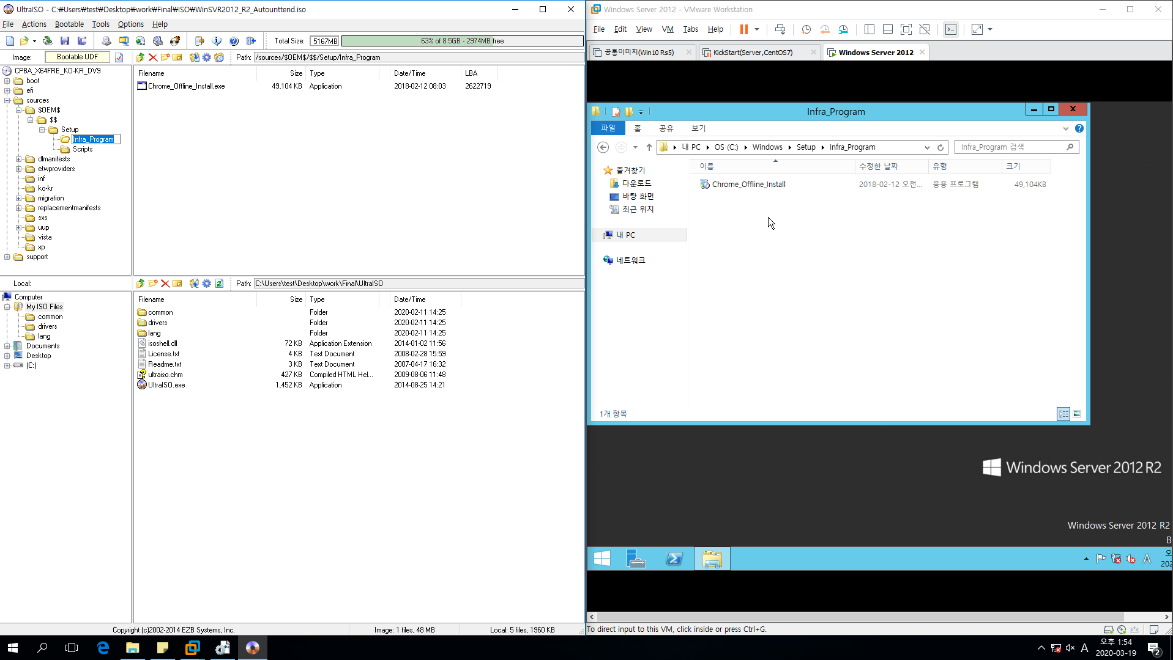Click VMware horizontal scrollbar
Screen dimensions: 1173x660
[x=860, y=617]
